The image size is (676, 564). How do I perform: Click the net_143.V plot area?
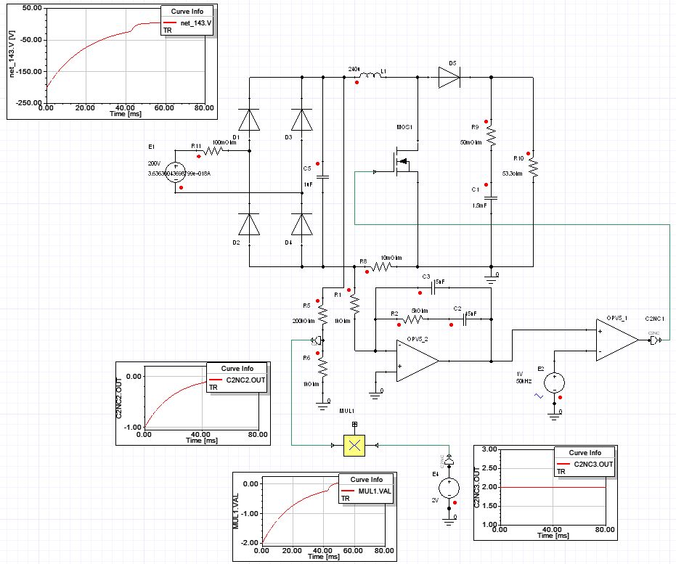point(125,57)
